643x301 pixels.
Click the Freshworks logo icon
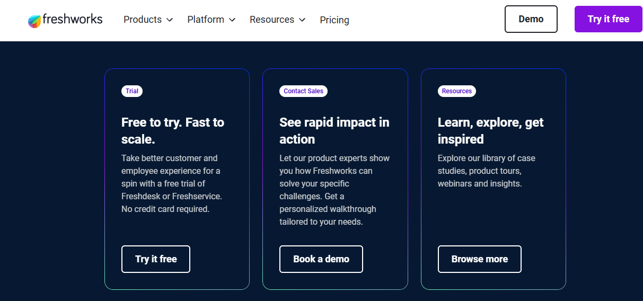34,21
